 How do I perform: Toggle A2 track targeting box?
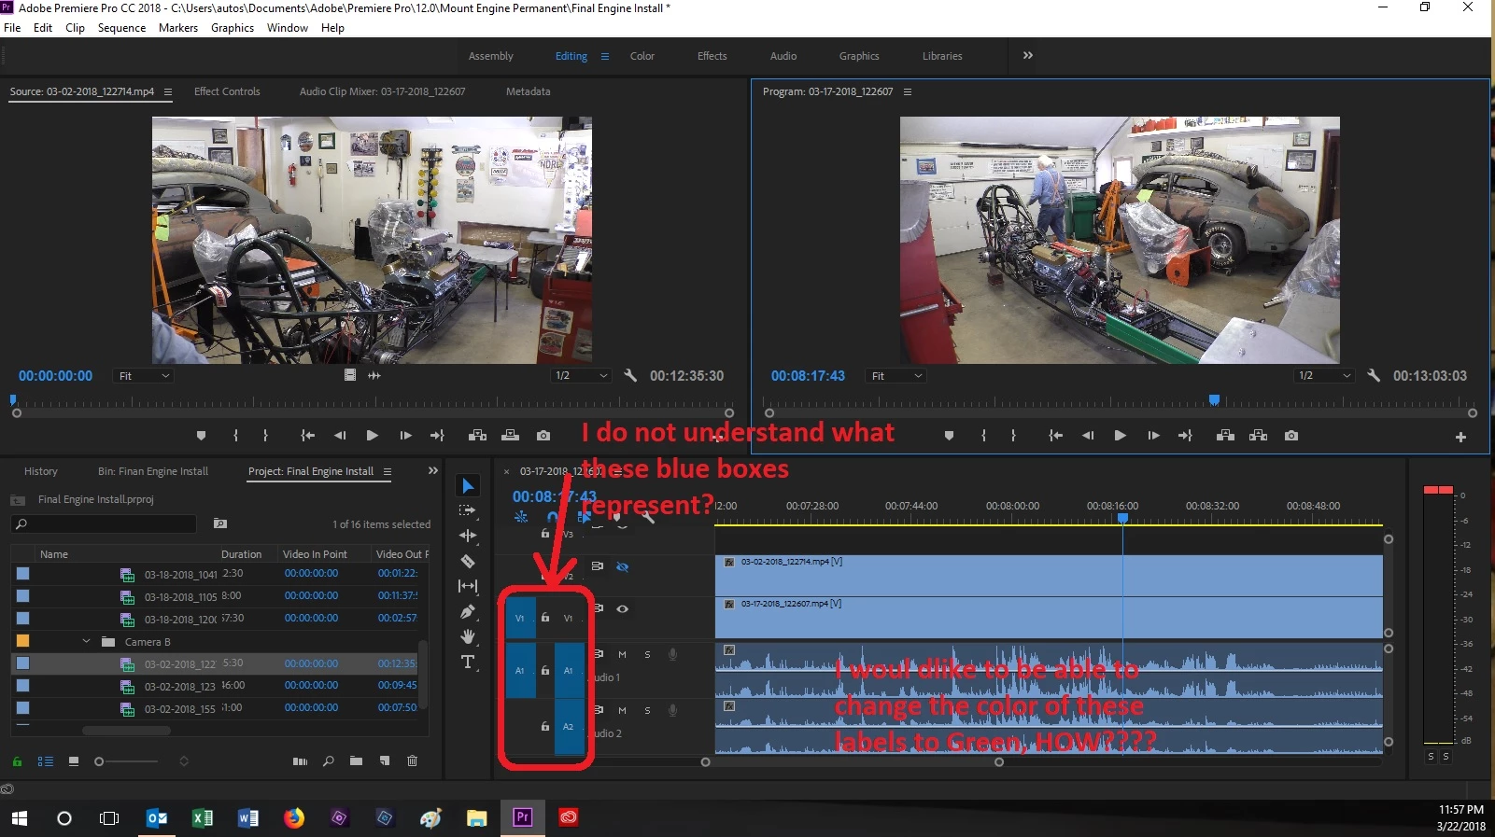click(x=568, y=726)
